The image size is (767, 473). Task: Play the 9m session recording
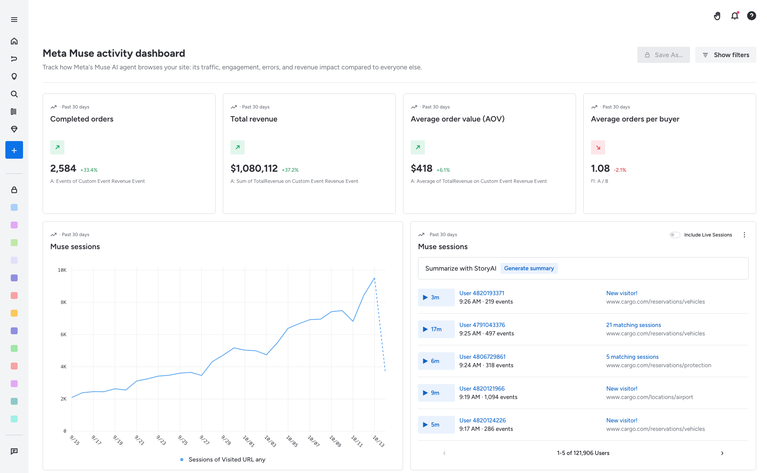(436, 393)
